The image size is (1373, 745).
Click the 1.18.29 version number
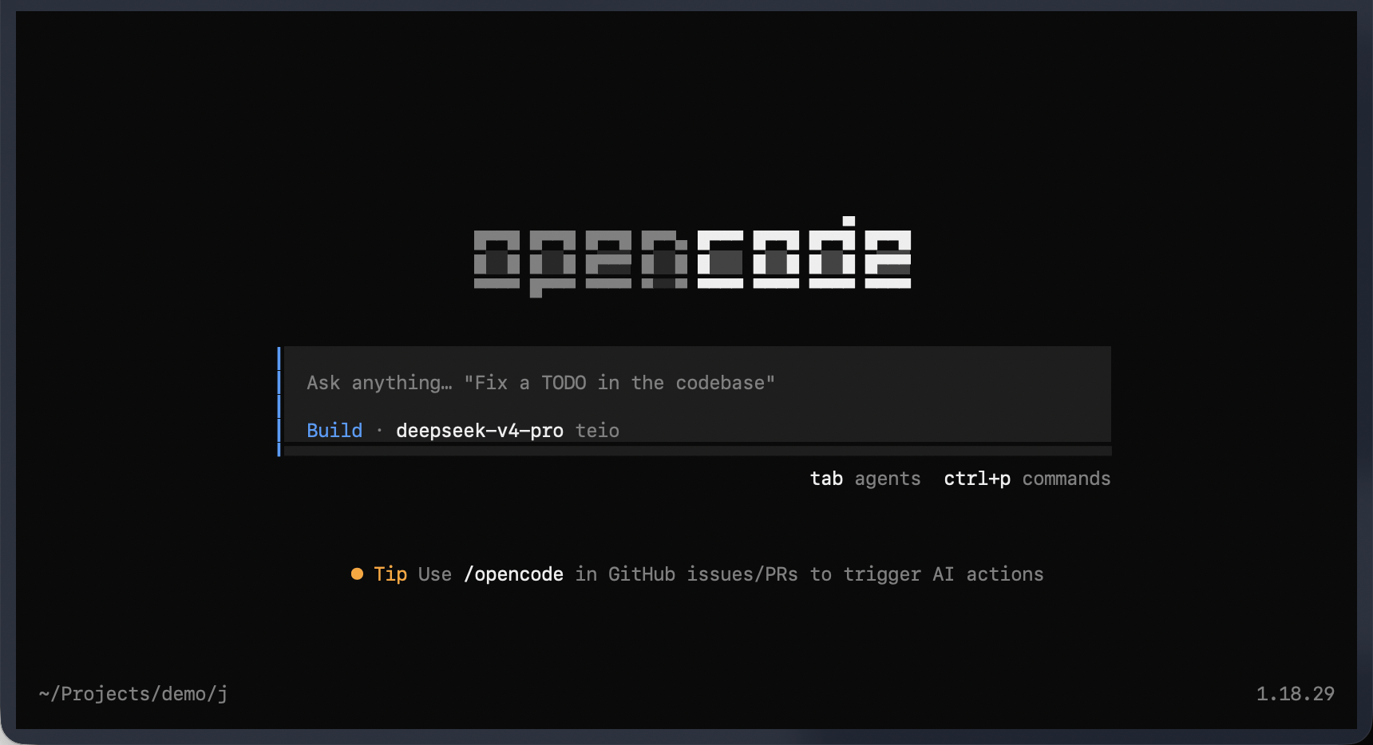(1295, 694)
